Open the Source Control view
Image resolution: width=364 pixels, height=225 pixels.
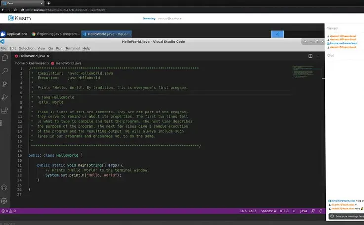pos(5,84)
